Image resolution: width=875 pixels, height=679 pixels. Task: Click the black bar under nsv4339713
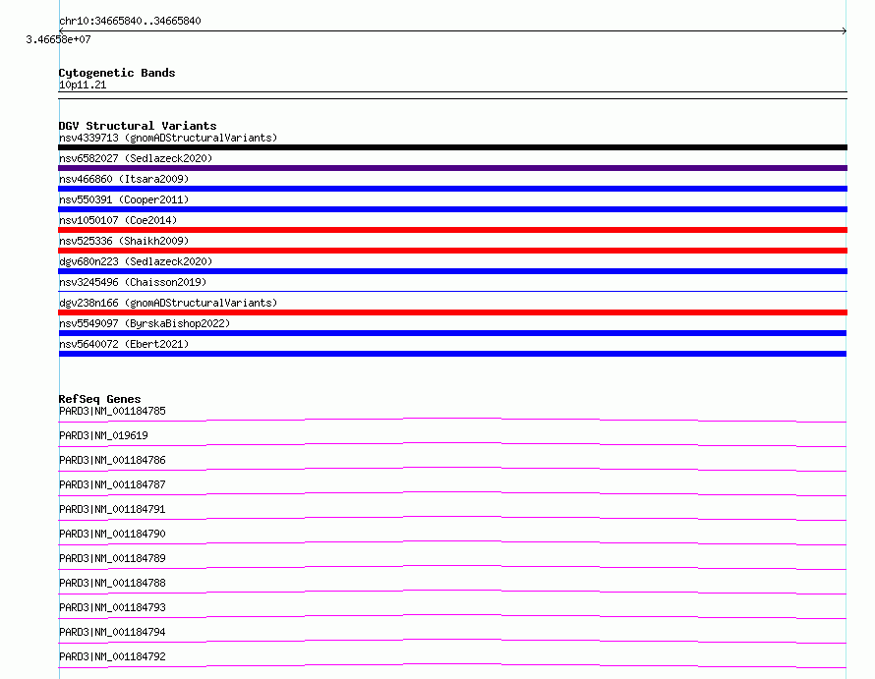[x=452, y=147]
